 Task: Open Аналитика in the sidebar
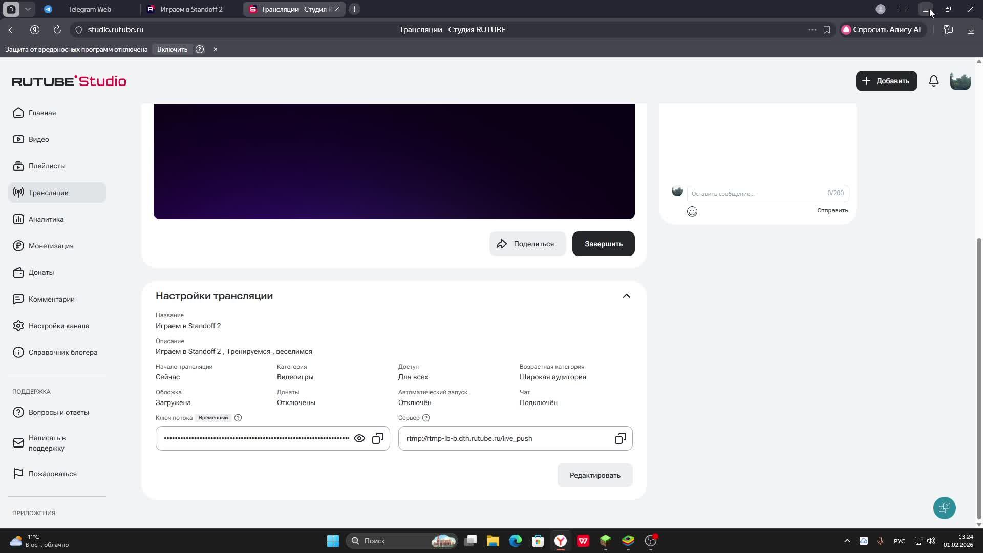coord(46,219)
